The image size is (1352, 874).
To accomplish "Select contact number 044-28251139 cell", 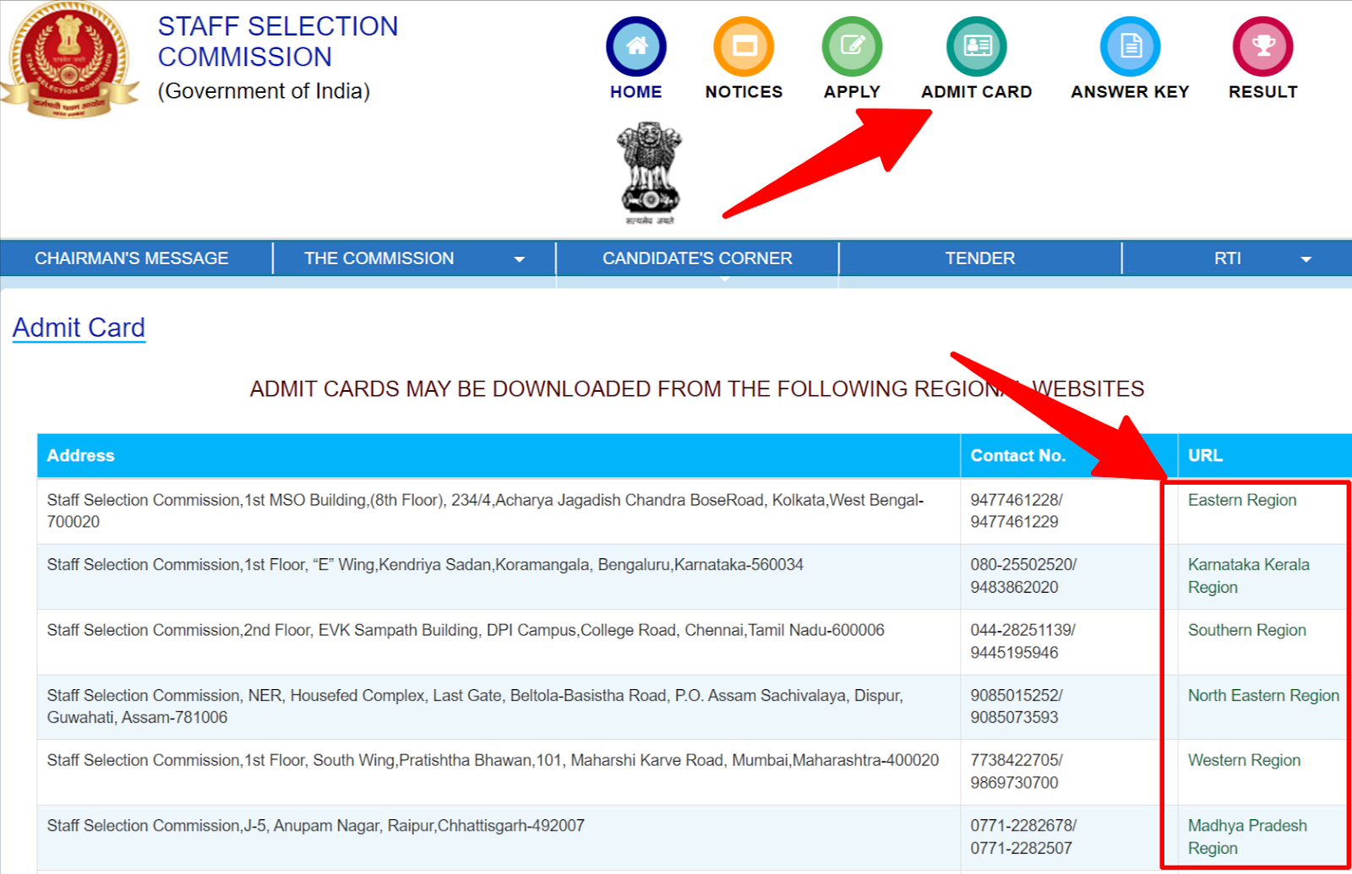I will (1069, 642).
